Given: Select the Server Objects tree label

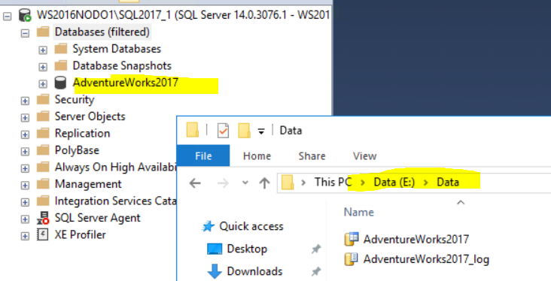Looking at the screenshot, I should pyautogui.click(x=90, y=116).
